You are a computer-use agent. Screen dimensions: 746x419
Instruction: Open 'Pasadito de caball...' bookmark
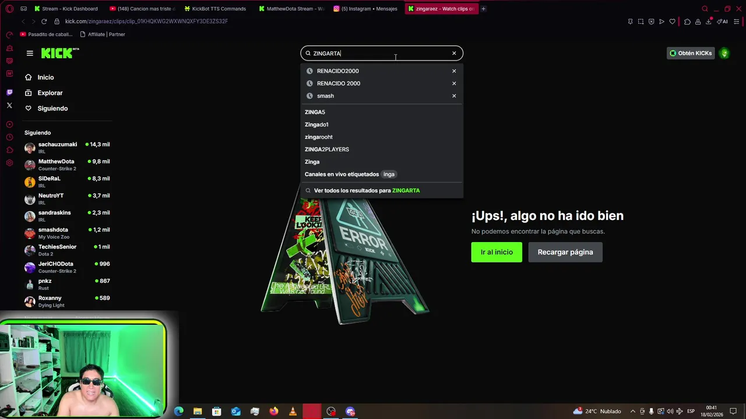point(47,34)
